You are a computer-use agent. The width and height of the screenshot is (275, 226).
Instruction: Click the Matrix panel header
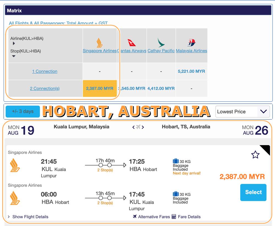click(x=138, y=10)
